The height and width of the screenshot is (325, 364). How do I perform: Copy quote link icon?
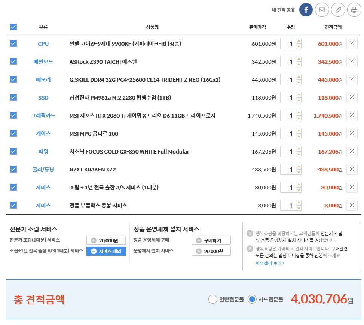(x=338, y=10)
